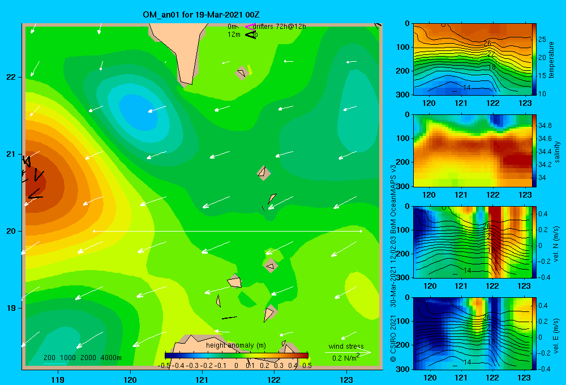Select the white transect line along latitude 20
The width and height of the screenshot is (566, 385).
tap(228, 231)
